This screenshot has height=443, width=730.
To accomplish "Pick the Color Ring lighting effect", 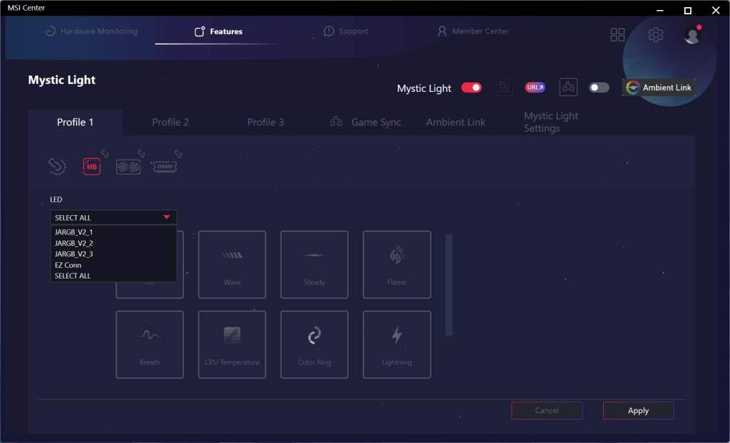I will [x=314, y=344].
